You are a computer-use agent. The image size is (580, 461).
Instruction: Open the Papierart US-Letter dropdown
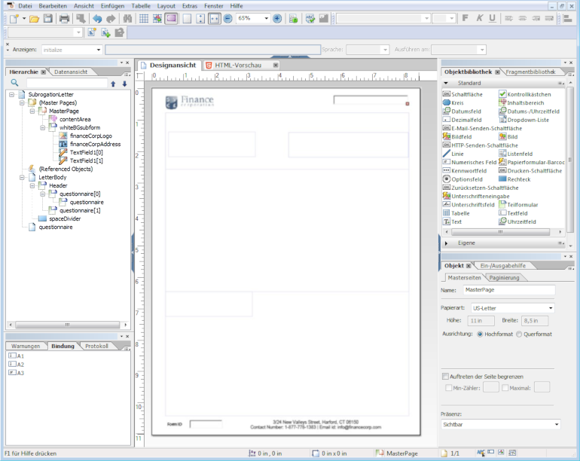click(512, 308)
